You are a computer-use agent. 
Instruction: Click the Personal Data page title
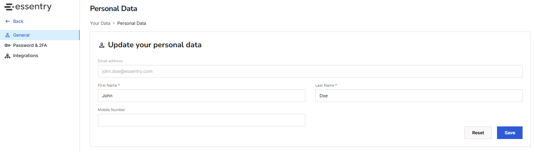click(114, 8)
